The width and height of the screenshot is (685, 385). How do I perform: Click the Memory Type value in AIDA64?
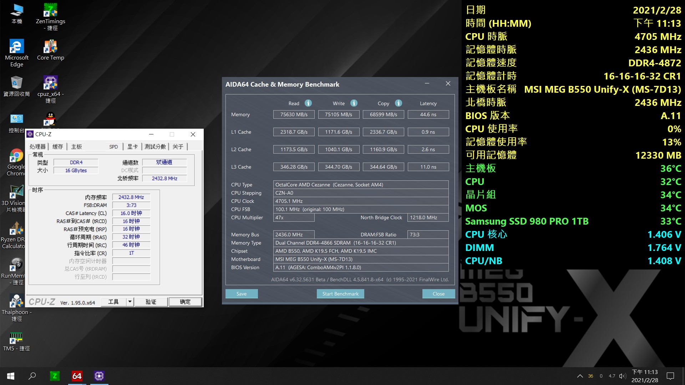[361, 243]
